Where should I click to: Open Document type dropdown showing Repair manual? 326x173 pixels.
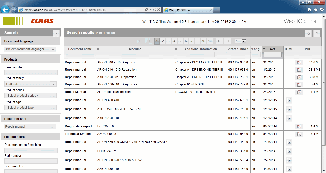tap(30, 127)
